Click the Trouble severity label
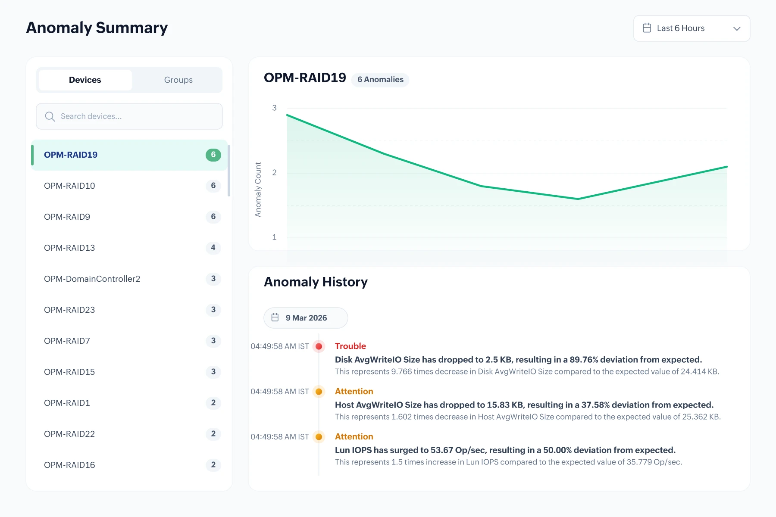This screenshot has width=776, height=517. pyautogui.click(x=350, y=346)
